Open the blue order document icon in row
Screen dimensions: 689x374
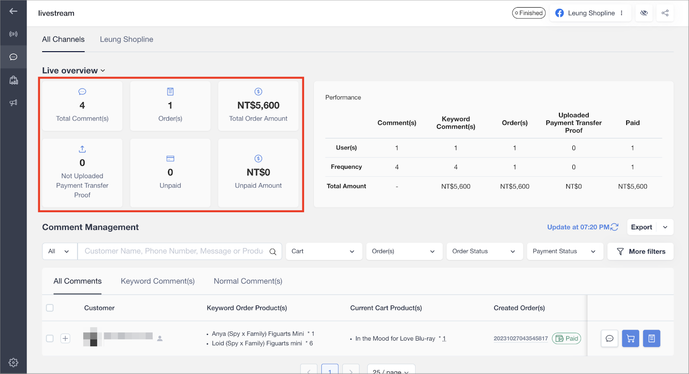coord(652,338)
